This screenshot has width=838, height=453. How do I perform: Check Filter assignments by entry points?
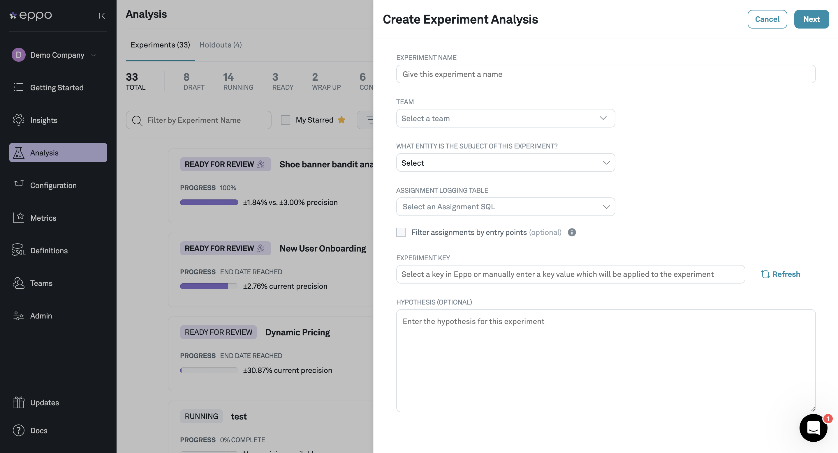coord(401,232)
